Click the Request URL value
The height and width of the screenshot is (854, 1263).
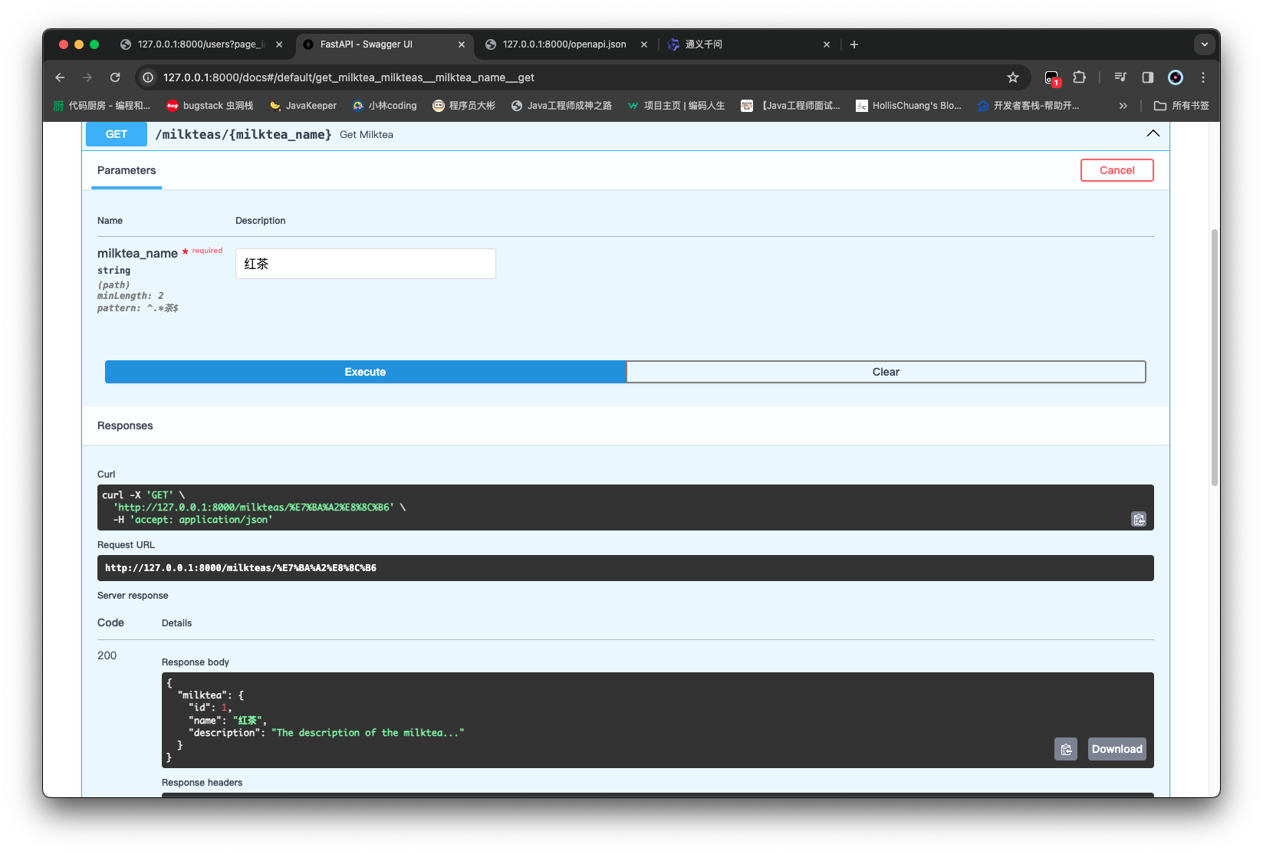(241, 568)
